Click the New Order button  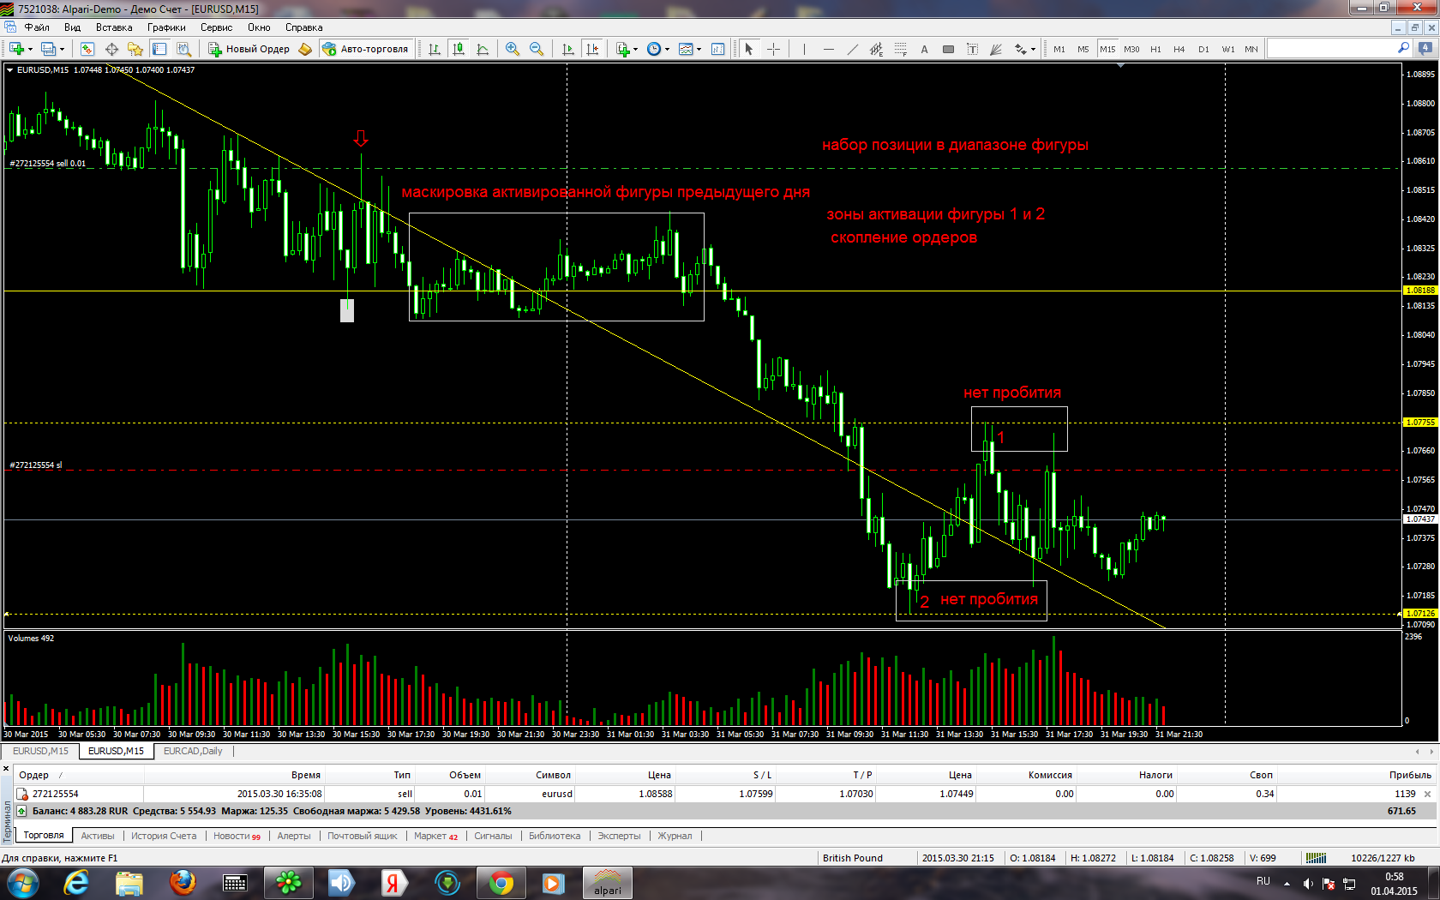(x=249, y=49)
